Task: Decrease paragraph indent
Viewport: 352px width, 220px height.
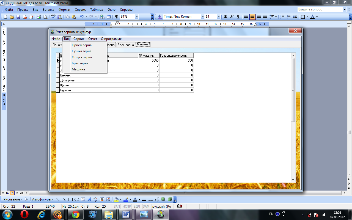Action: point(295,17)
